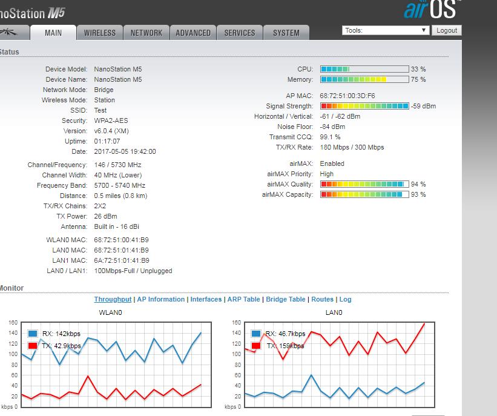The width and height of the screenshot is (497, 416).
Task: Click the AP MAC value 68:72:51:00:3D:F6
Action: point(347,96)
